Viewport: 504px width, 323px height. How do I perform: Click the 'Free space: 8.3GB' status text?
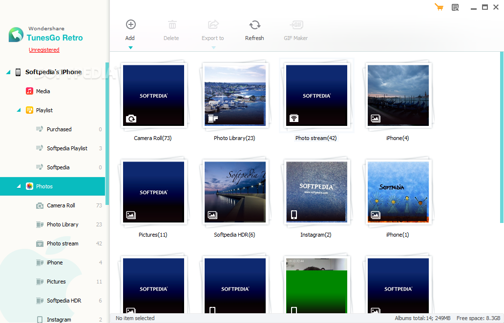(478, 318)
